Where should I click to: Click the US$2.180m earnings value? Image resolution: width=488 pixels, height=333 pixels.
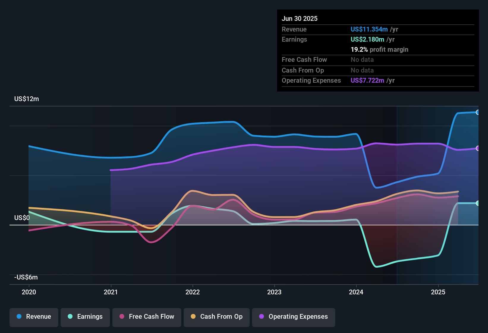click(367, 39)
